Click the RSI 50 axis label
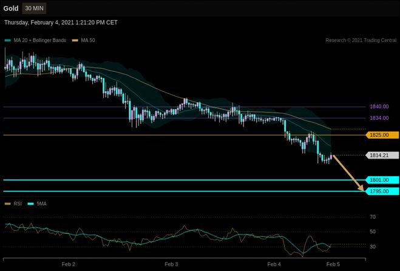This screenshot has height=271, width=400. pyautogui.click(x=373, y=232)
